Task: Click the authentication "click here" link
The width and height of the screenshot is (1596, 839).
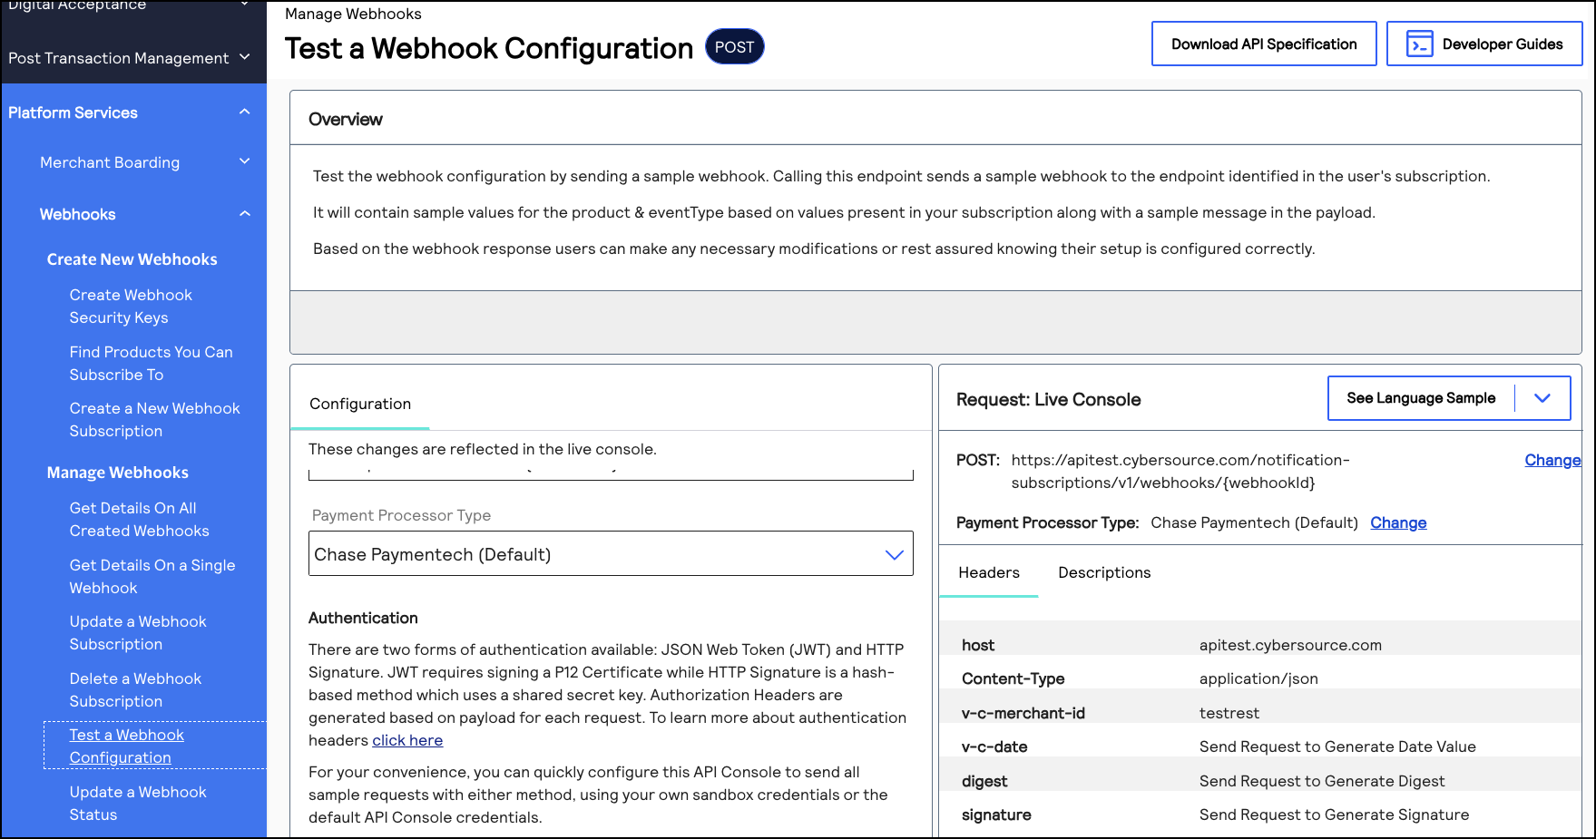Action: click(406, 740)
